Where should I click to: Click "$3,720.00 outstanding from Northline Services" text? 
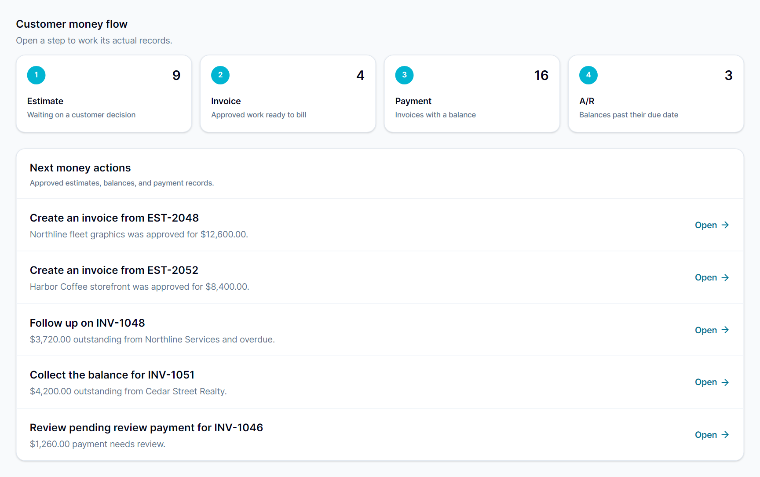coord(152,339)
